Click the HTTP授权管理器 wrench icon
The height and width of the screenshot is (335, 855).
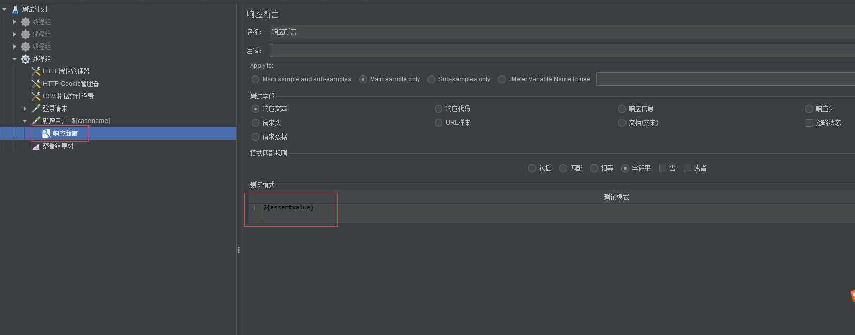[36, 71]
